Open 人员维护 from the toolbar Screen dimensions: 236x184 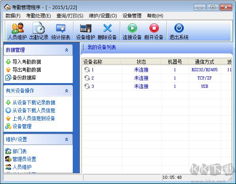click(17, 31)
